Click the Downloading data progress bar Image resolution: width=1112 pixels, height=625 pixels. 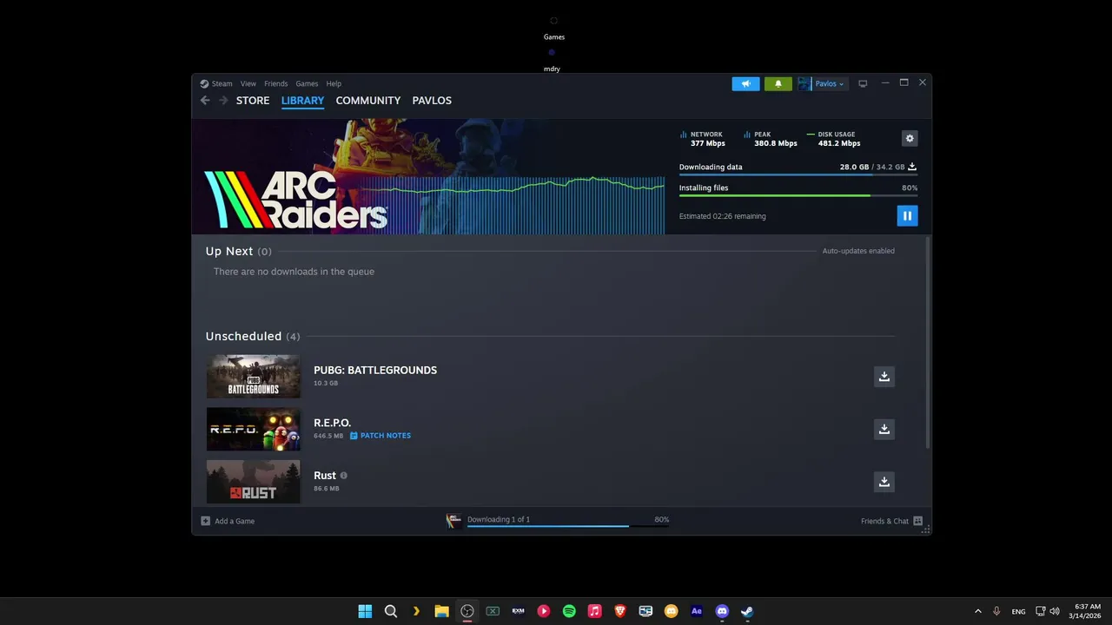coord(798,174)
